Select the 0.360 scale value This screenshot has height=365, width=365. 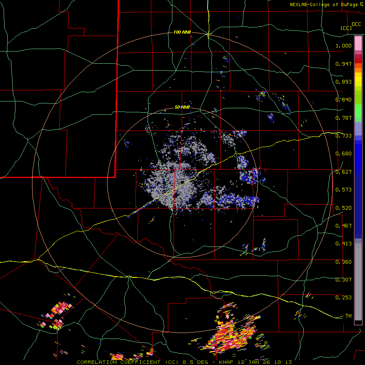[x=344, y=262]
